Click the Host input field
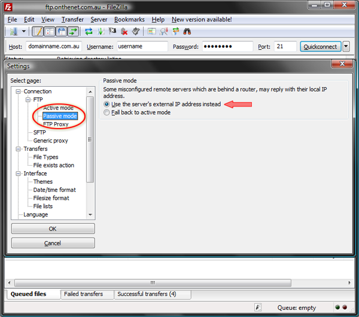The height and width of the screenshot is (317, 359). tap(54, 47)
